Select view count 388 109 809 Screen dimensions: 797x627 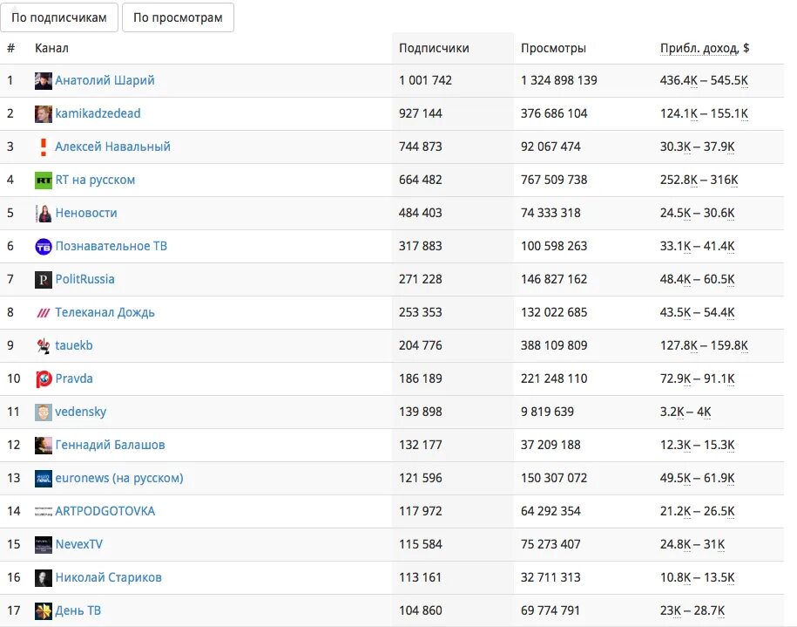coord(553,345)
